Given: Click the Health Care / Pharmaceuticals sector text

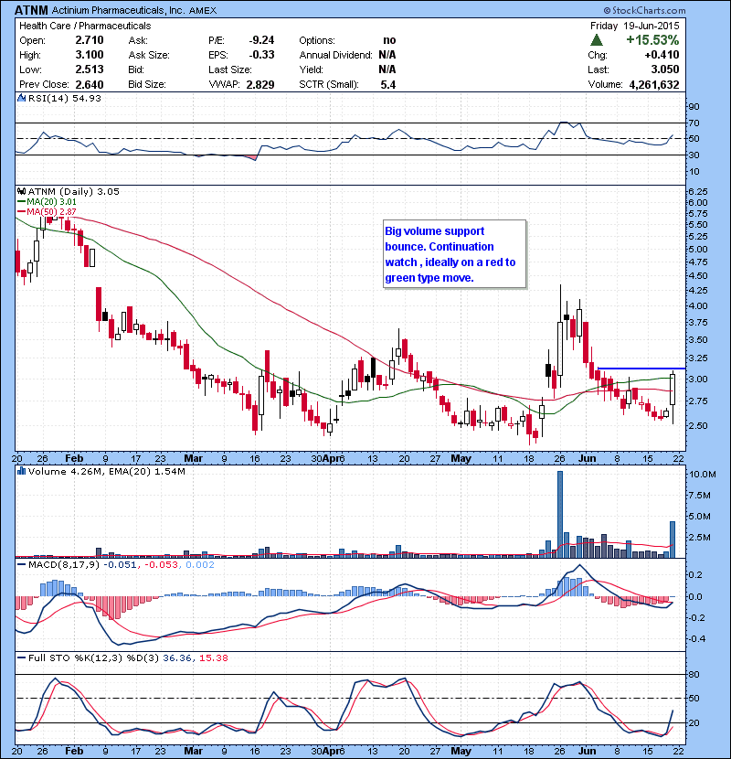Looking at the screenshot, I should click(x=85, y=26).
